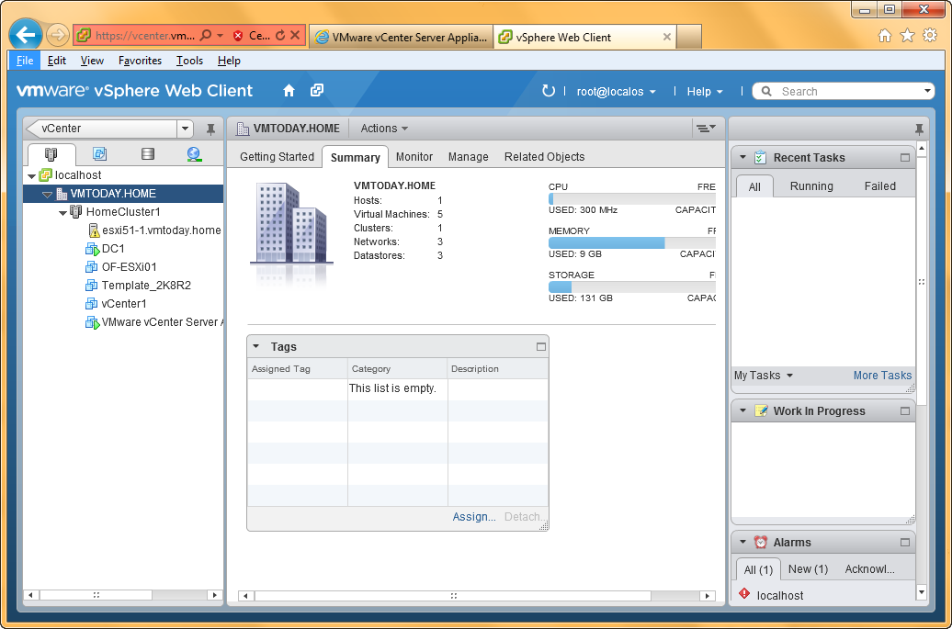
Task: Click the OF-ESXi01 VM icon
Action: (x=92, y=267)
